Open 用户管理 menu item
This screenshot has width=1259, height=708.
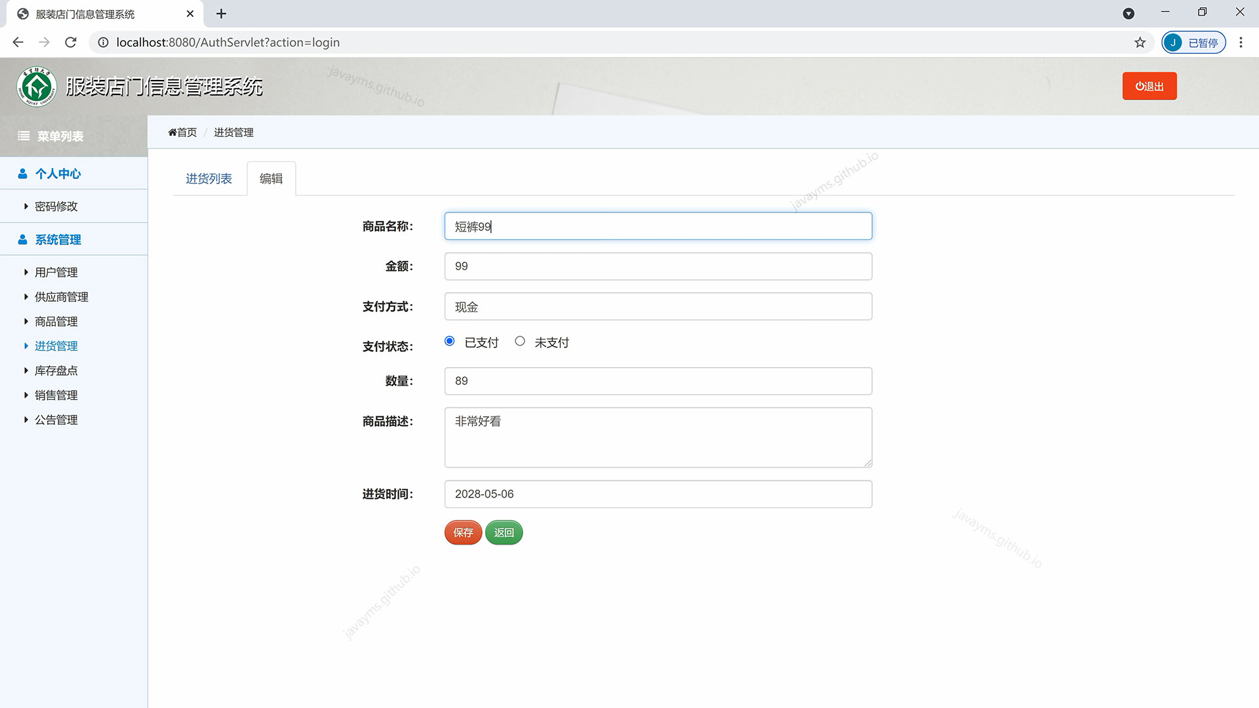click(56, 272)
